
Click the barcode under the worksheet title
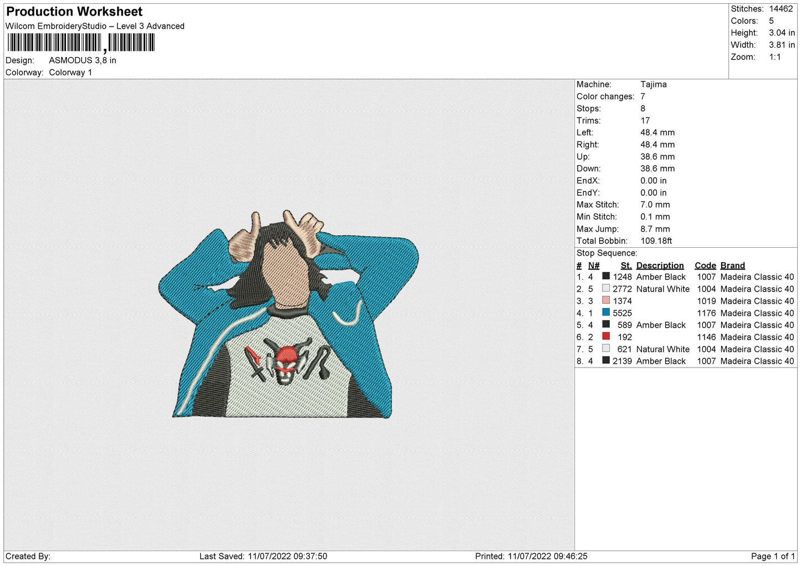(x=81, y=43)
